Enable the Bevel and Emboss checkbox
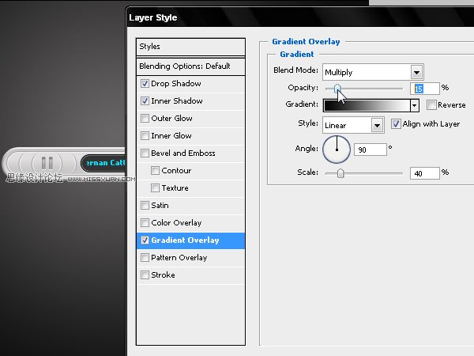The height and width of the screenshot is (356, 474). click(145, 153)
